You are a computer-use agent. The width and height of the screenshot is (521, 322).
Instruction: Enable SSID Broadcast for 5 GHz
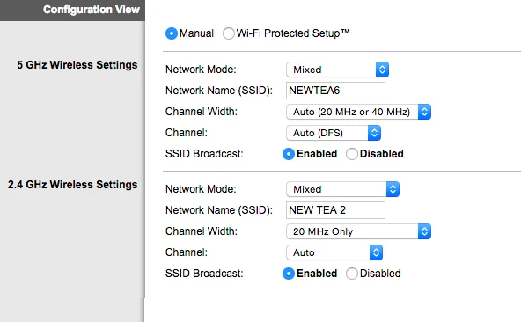(289, 154)
